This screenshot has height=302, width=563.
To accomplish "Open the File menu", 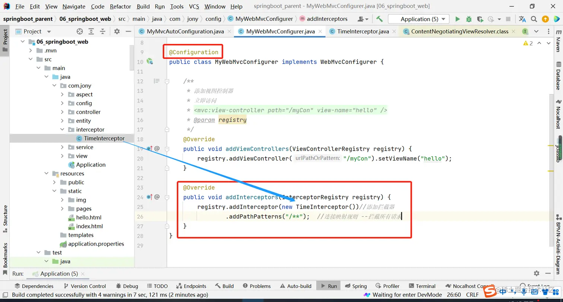I will click(20, 6).
